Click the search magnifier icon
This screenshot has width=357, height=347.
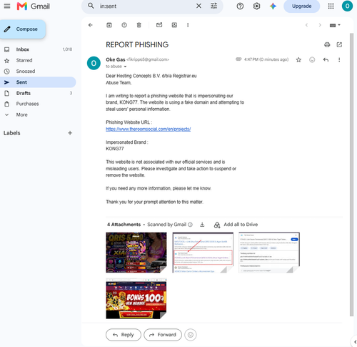[x=91, y=6]
